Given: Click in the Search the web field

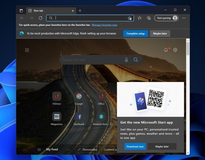Looking at the screenshot, I should coord(91,60).
